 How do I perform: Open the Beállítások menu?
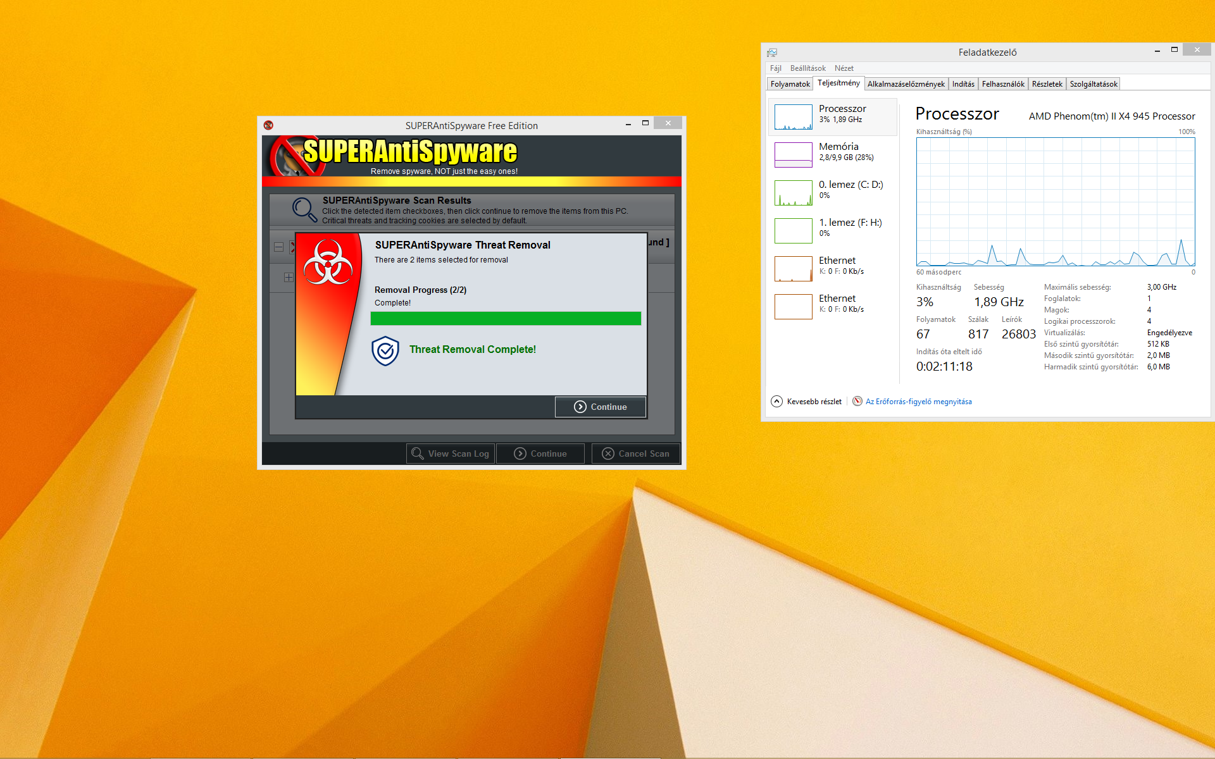[x=807, y=68]
